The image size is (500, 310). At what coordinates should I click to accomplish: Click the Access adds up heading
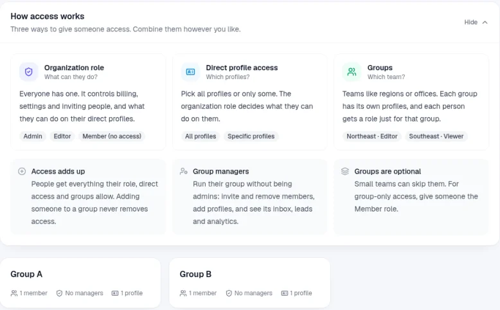[58, 172]
